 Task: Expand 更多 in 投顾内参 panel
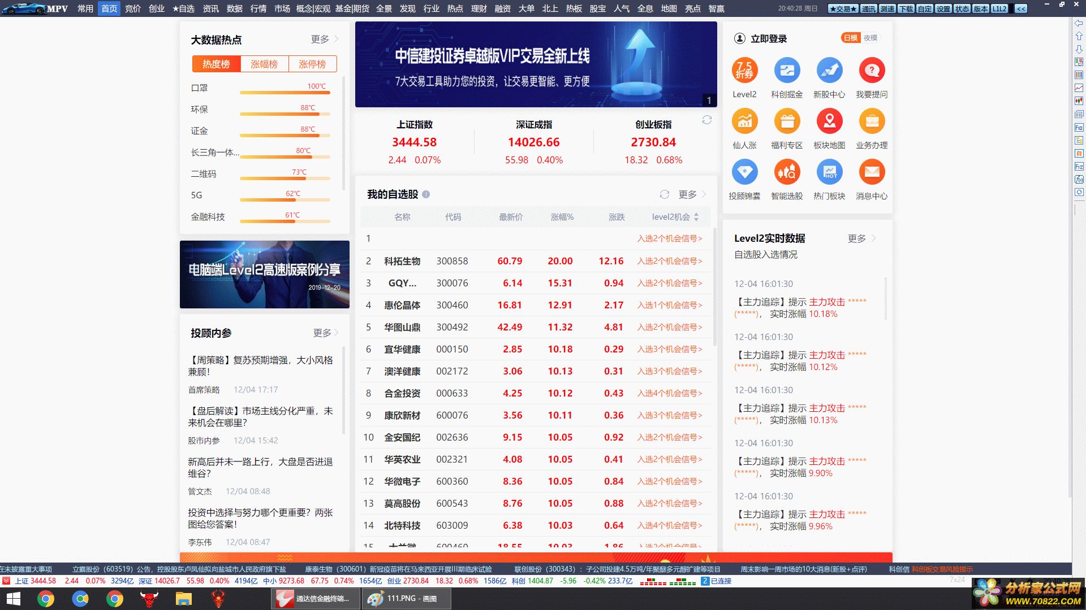[x=326, y=333]
